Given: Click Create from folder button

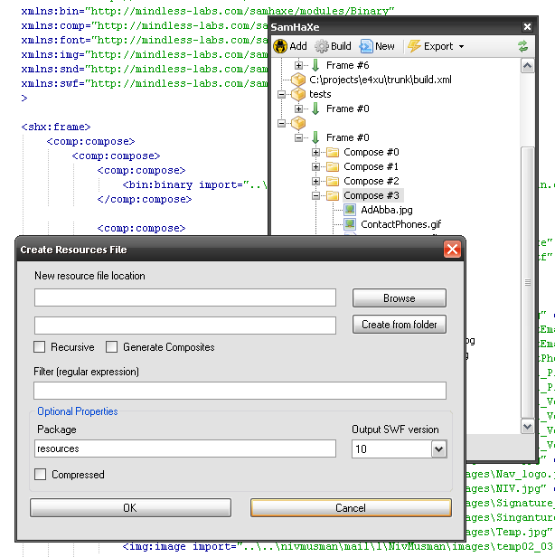Looking at the screenshot, I should [400, 325].
